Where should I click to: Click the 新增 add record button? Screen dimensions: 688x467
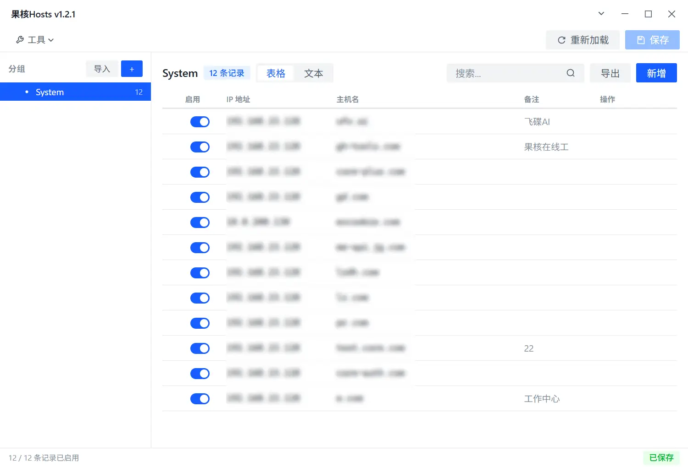(x=656, y=73)
